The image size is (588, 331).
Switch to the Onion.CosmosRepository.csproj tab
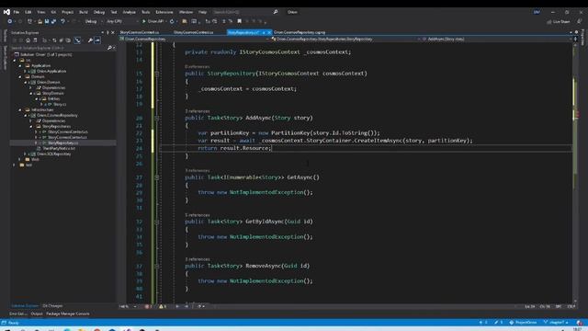(300, 33)
